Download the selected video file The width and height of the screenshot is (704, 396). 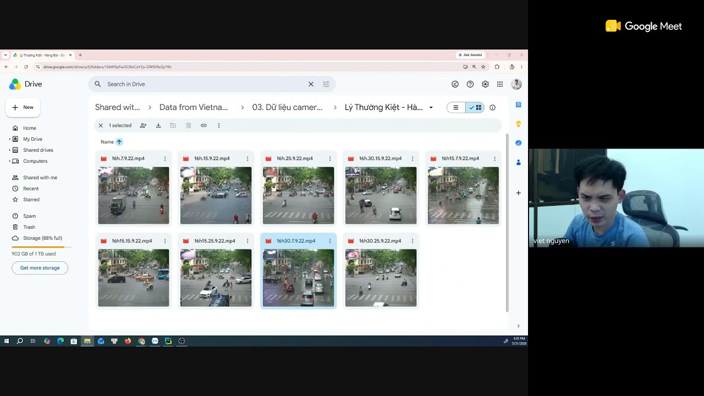tap(158, 125)
